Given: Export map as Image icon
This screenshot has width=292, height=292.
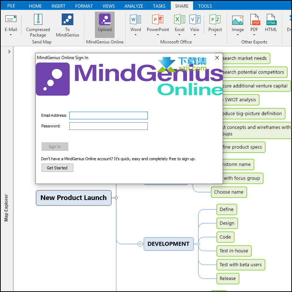Looking at the screenshot, I should click(238, 20).
